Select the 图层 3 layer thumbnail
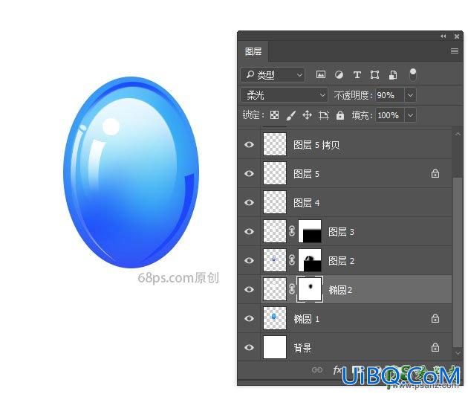 tap(275, 231)
